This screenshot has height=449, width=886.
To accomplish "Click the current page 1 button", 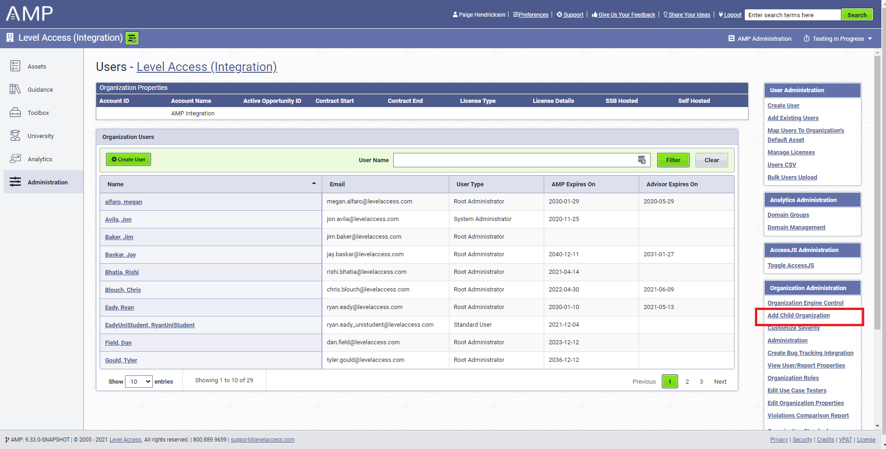I will (x=670, y=381).
